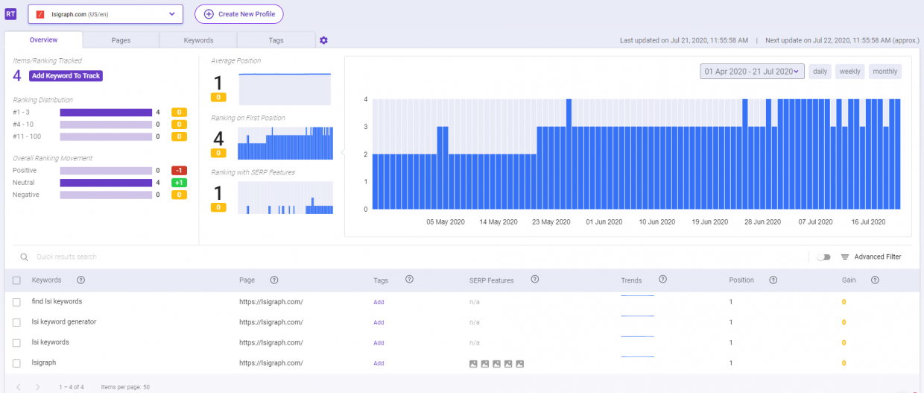The height and width of the screenshot is (393, 924).
Task: Check the box for 'lsi keywords' row
Action: [17, 342]
